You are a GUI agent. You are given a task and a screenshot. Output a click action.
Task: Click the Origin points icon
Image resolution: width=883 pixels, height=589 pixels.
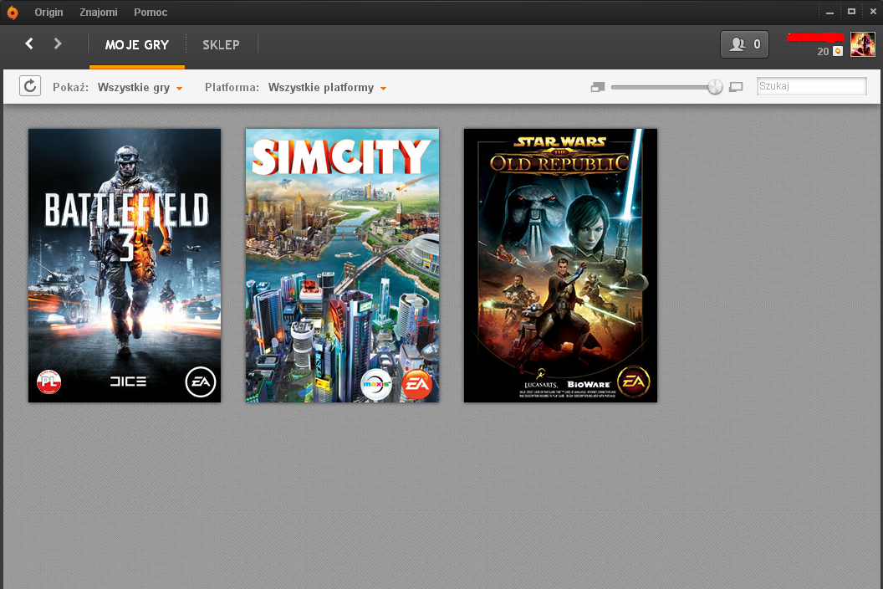[837, 51]
